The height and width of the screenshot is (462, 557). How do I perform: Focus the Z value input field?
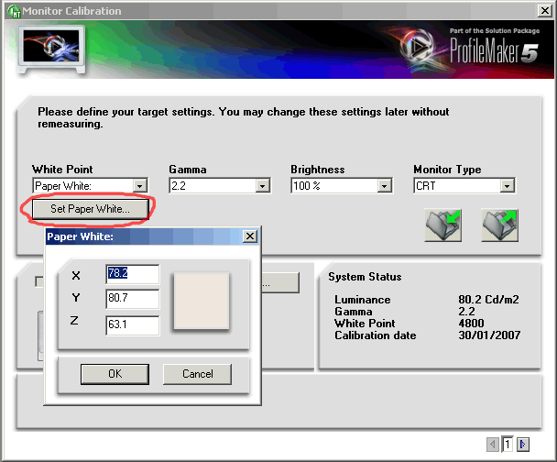click(133, 324)
